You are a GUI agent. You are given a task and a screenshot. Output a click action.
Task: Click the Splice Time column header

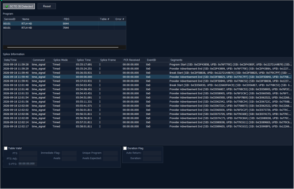pos(87,60)
